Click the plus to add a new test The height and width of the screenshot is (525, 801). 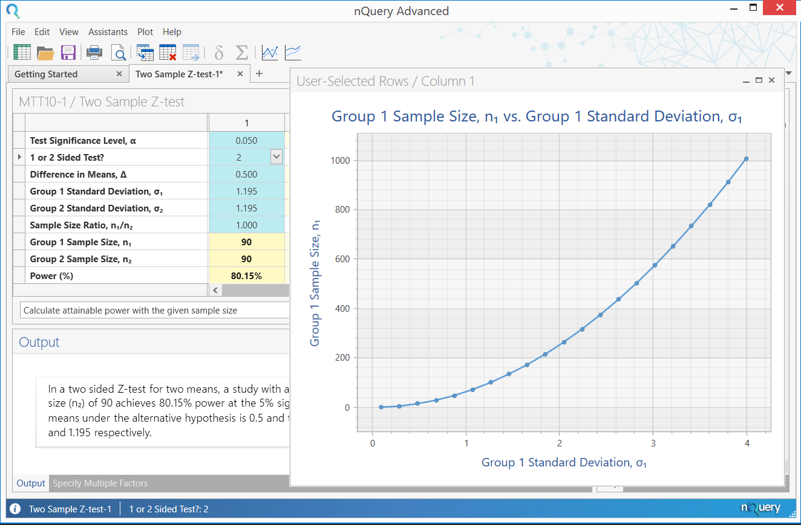click(259, 73)
